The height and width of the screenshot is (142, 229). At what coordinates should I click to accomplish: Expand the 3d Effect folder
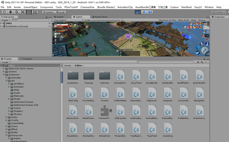point(9,84)
